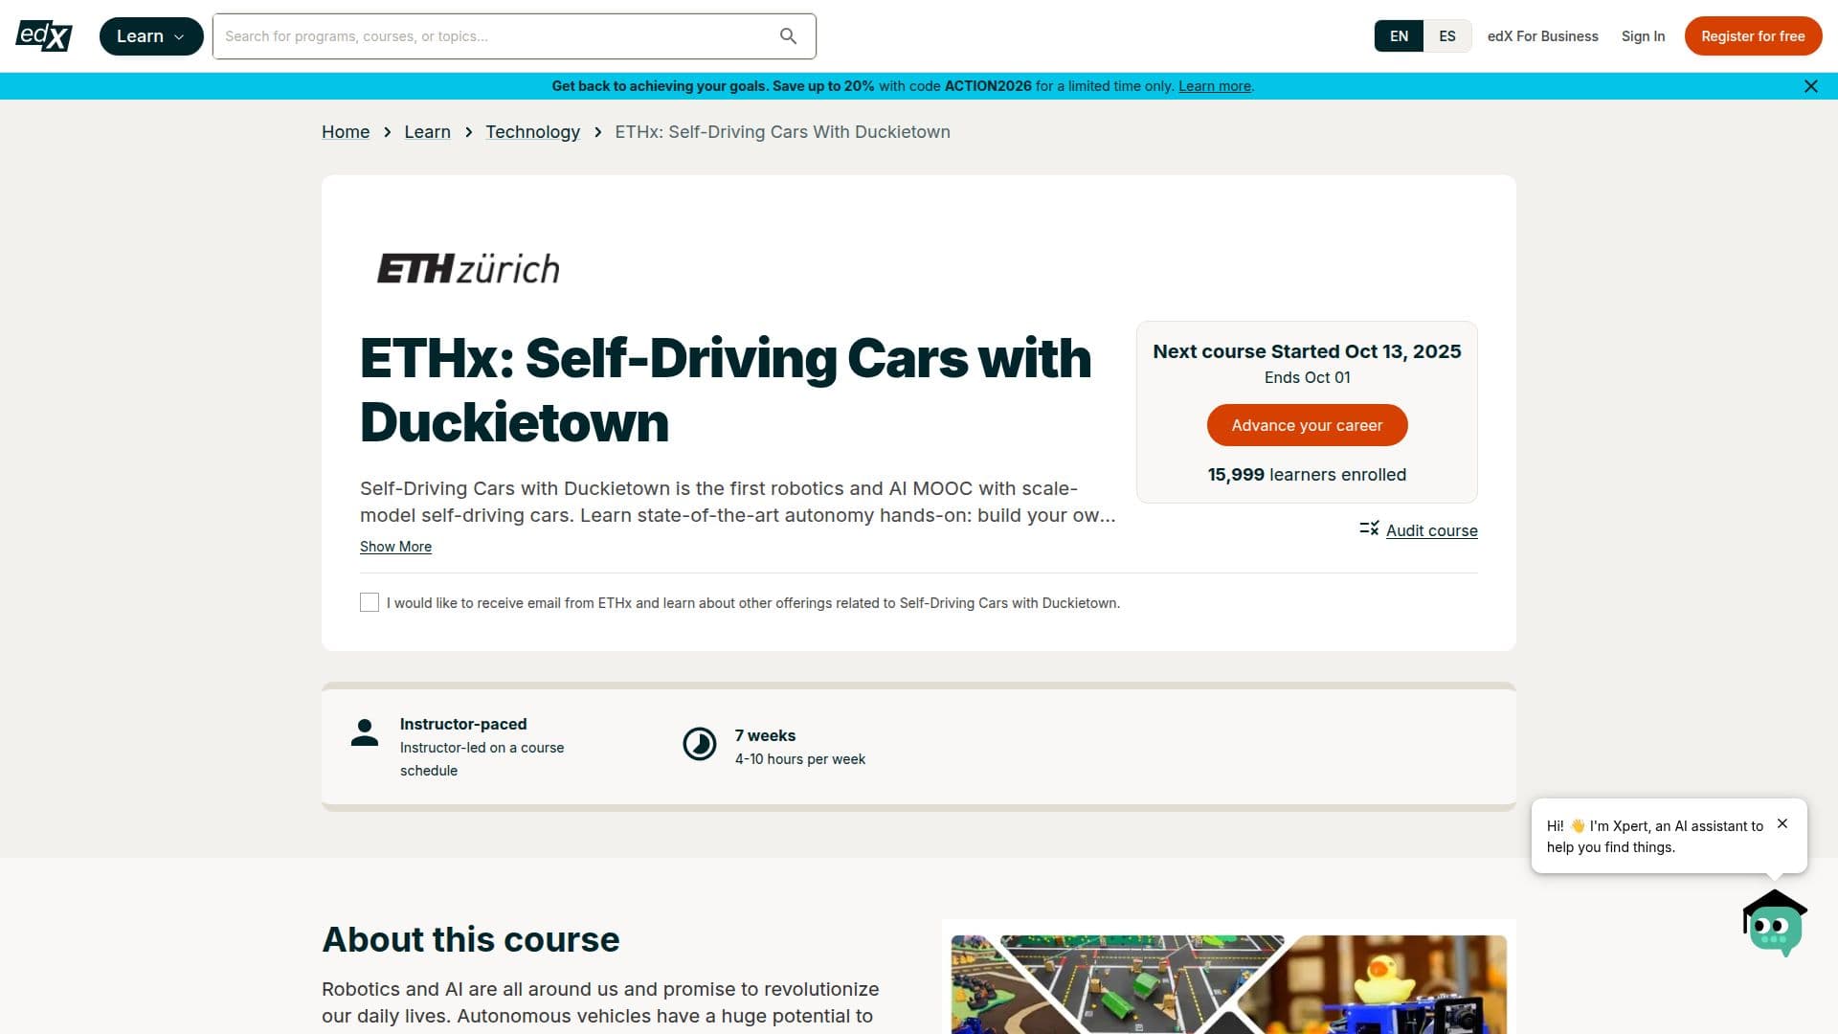Click the "4-10 hours per week" text
Screen dimensions: 1838x1034
799,759
